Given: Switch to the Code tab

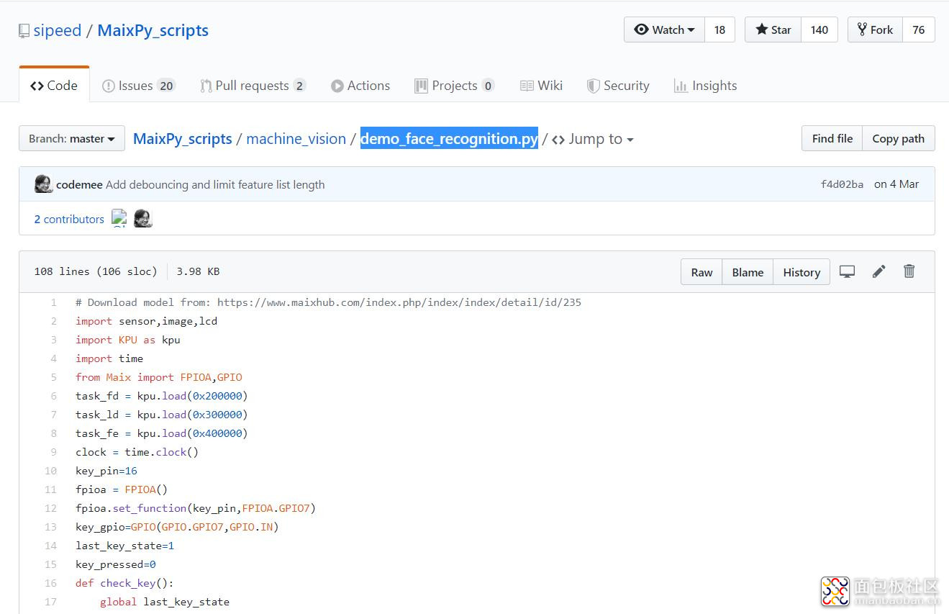Looking at the screenshot, I should [x=54, y=86].
